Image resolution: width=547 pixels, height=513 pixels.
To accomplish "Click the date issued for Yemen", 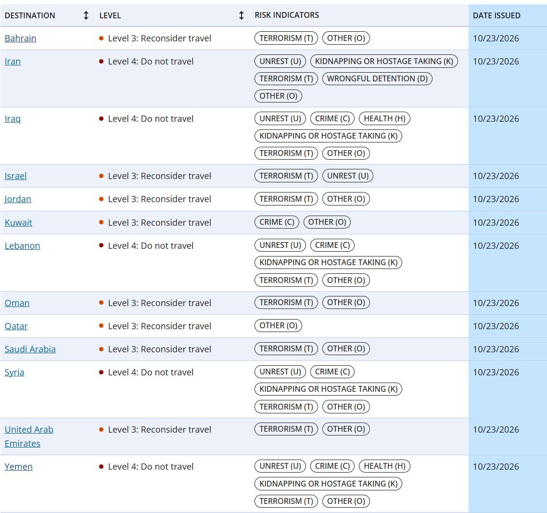I will [x=496, y=467].
